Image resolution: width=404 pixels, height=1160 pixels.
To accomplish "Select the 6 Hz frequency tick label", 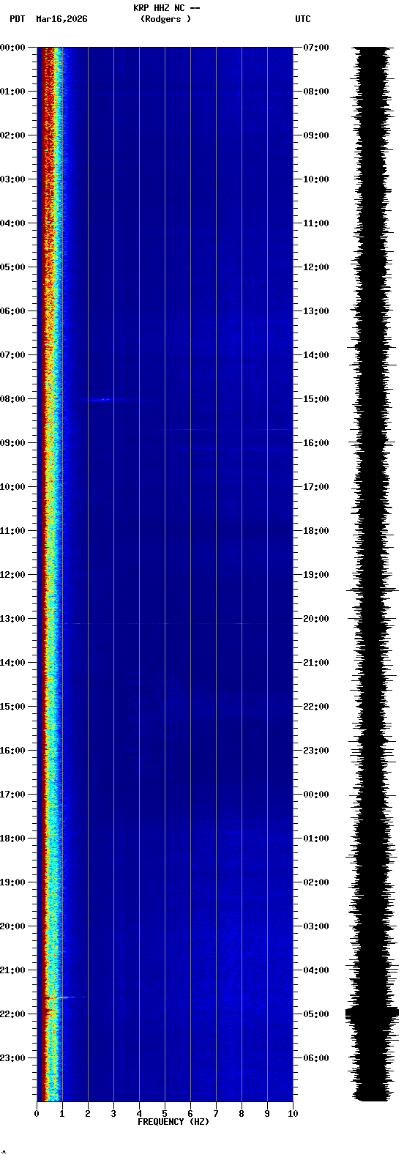I will click(x=190, y=1114).
